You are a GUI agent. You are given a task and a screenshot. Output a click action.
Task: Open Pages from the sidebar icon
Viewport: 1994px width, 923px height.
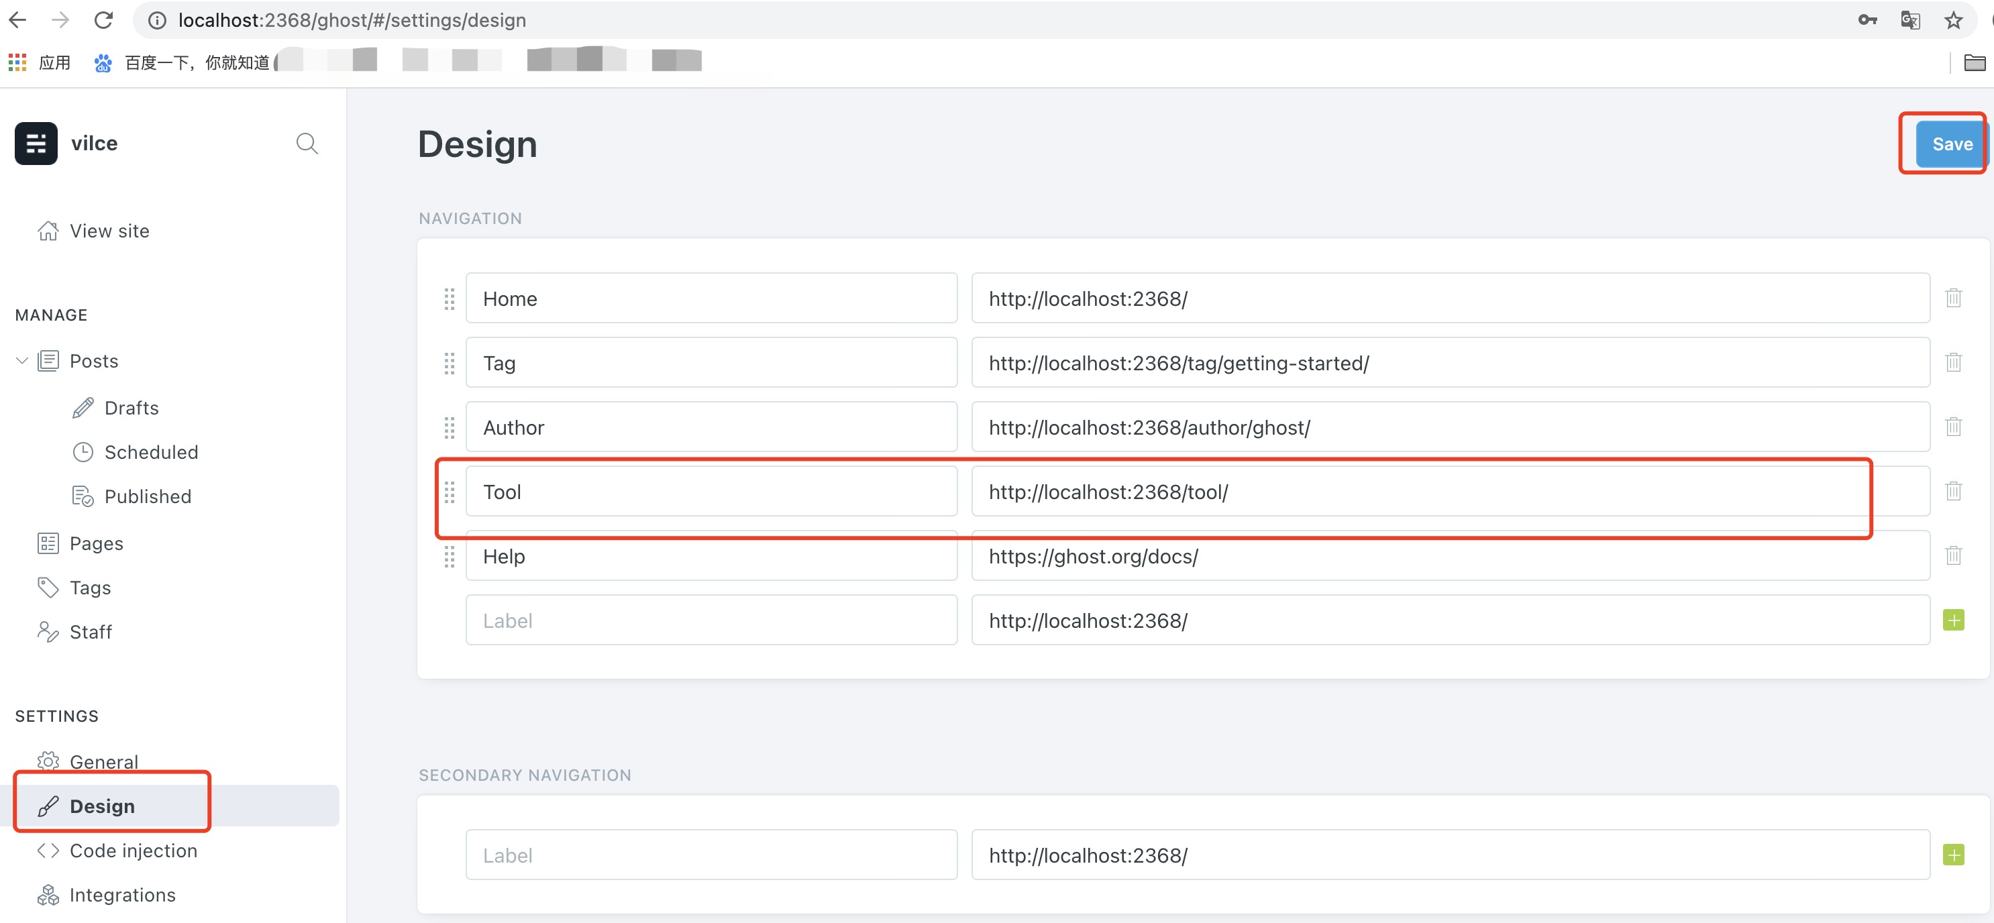tap(47, 543)
